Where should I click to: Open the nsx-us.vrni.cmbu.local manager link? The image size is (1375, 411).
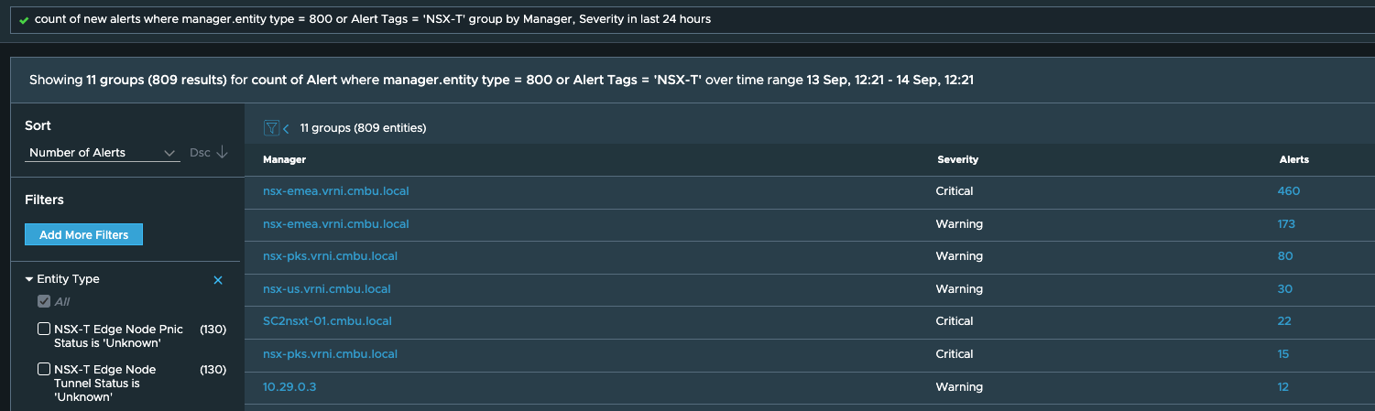pos(327,289)
